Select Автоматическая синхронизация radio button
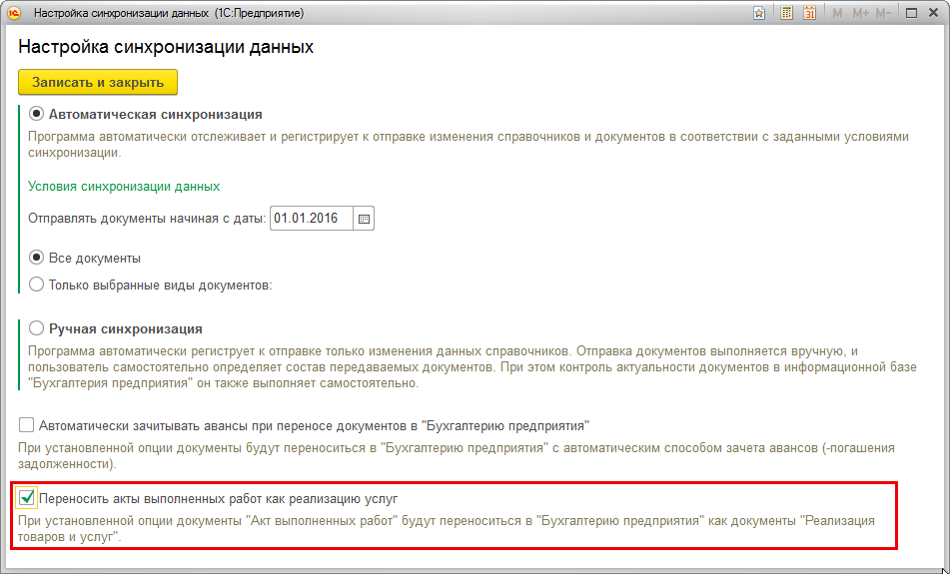This screenshot has height=574, width=950. pos(36,114)
